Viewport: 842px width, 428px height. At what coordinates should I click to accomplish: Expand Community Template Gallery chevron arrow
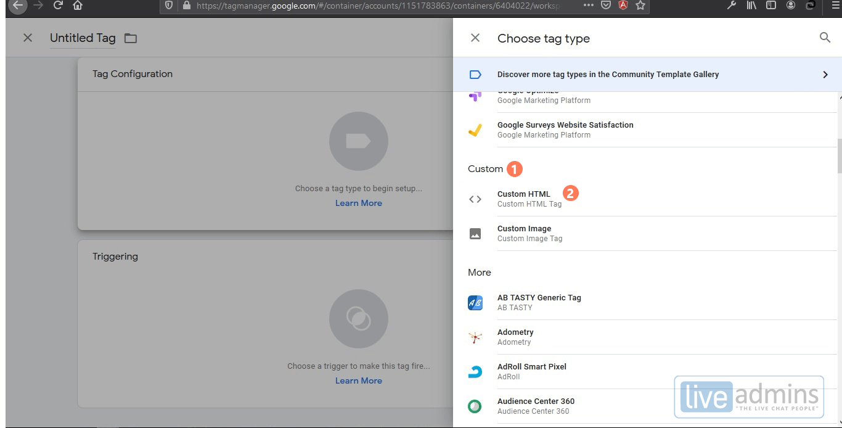[x=825, y=75]
